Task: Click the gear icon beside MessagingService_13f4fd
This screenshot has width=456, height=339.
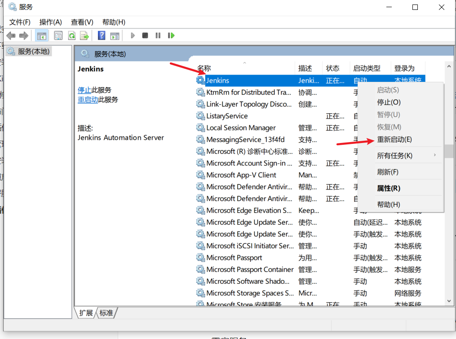Action: point(200,139)
